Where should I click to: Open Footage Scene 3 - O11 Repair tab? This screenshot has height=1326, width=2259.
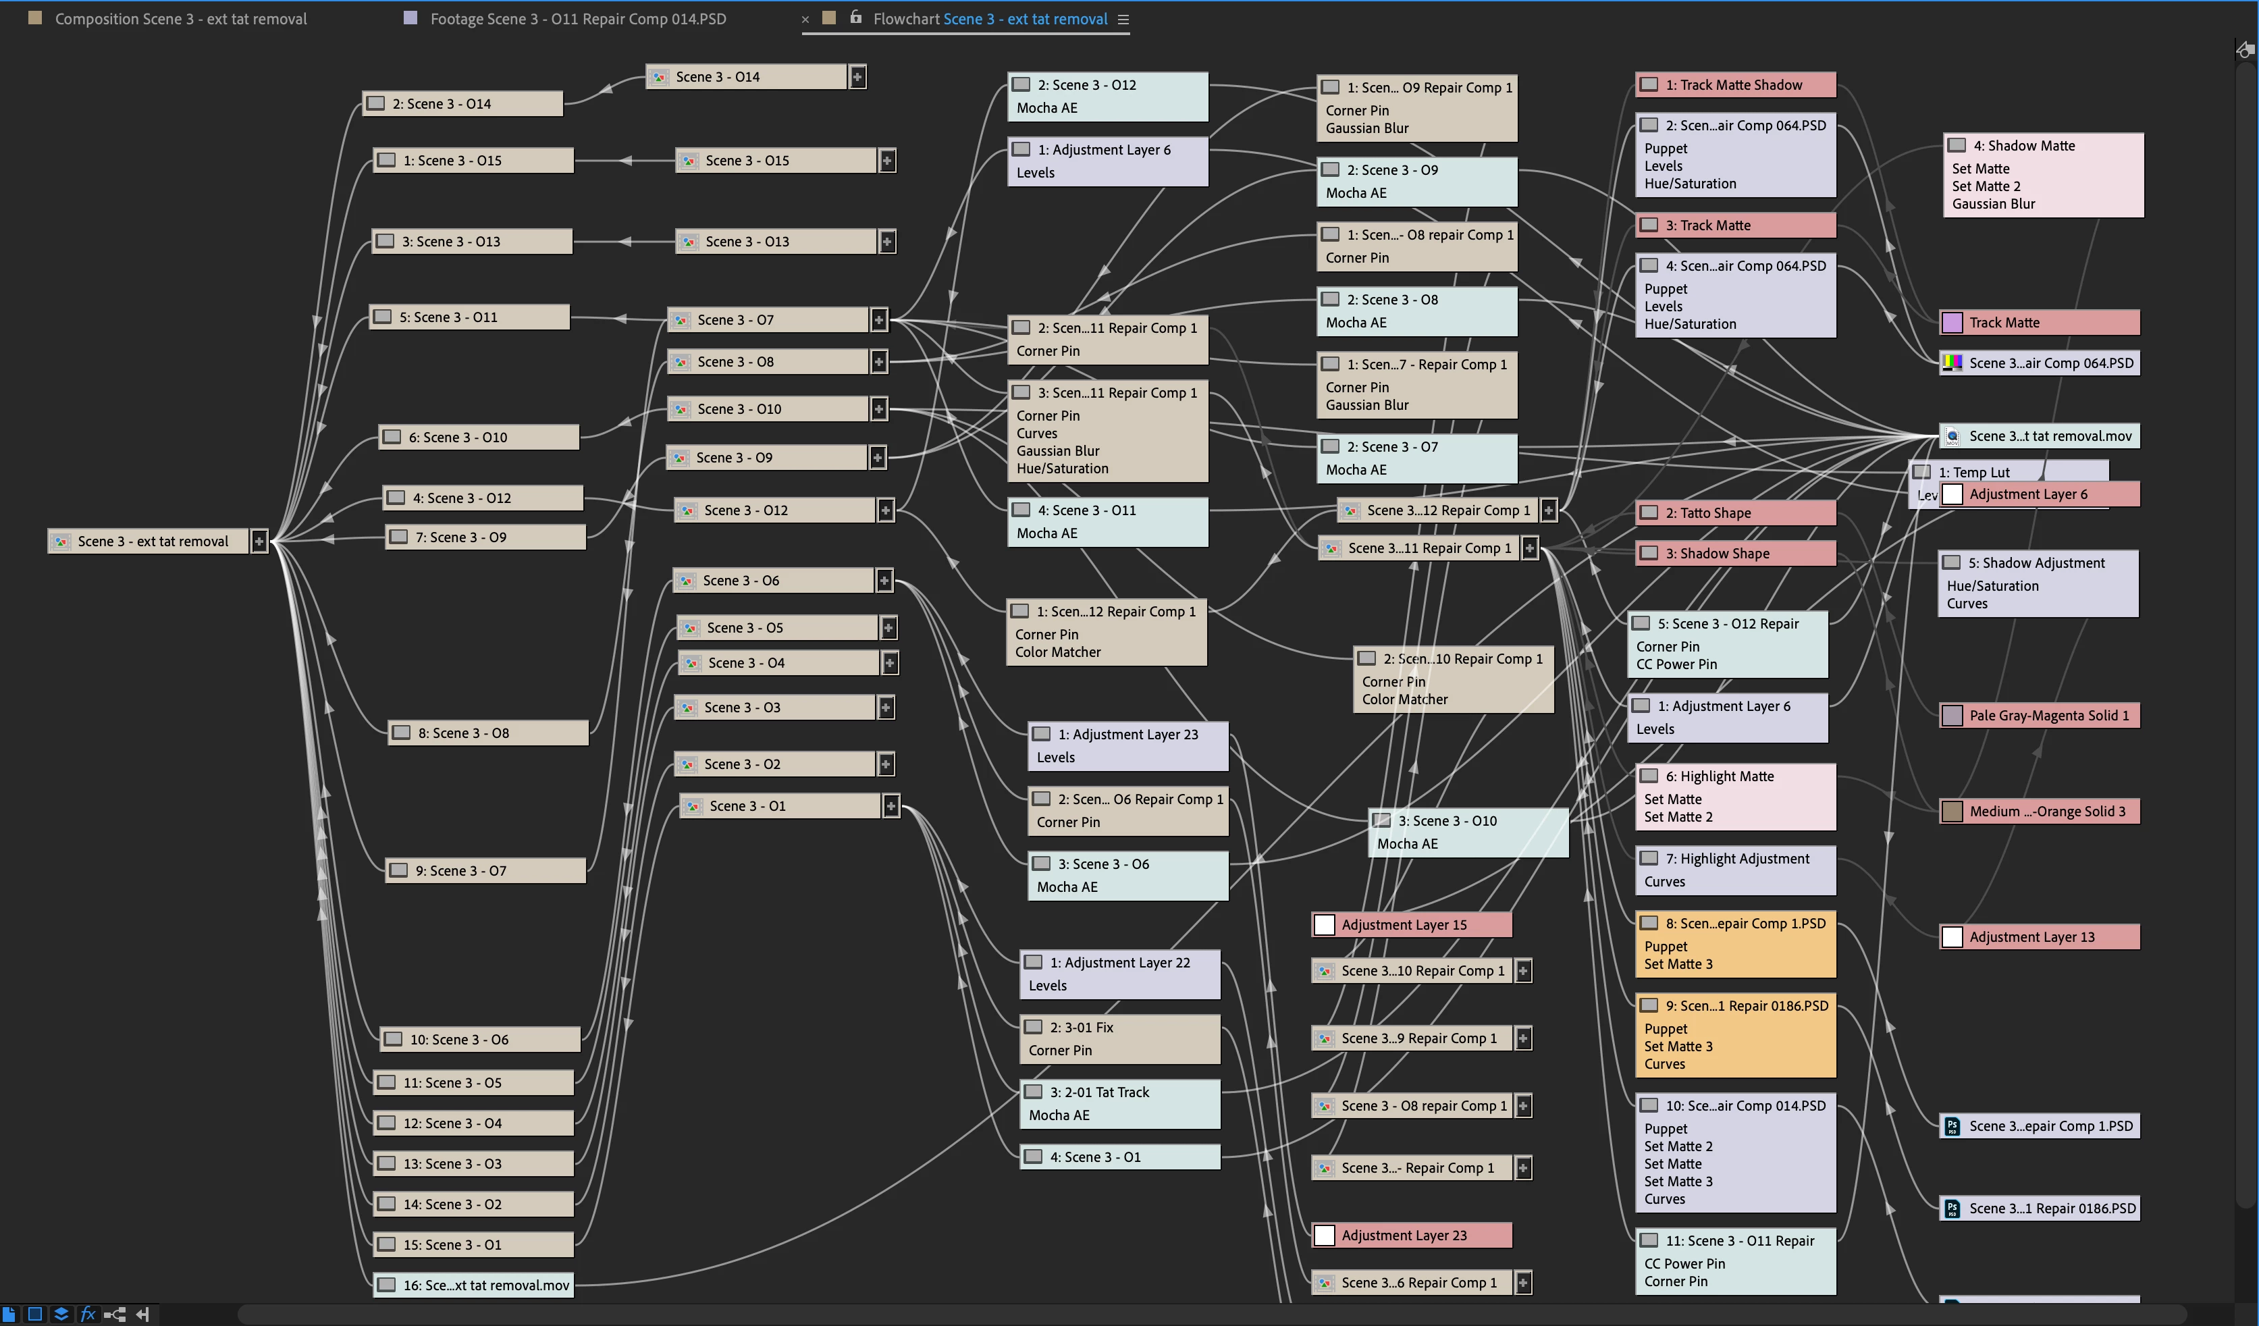click(x=577, y=19)
